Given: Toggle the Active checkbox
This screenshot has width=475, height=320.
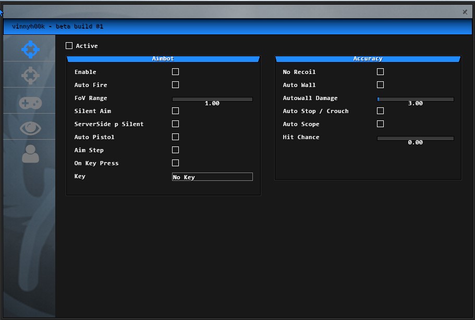Looking at the screenshot, I should pyautogui.click(x=69, y=46).
